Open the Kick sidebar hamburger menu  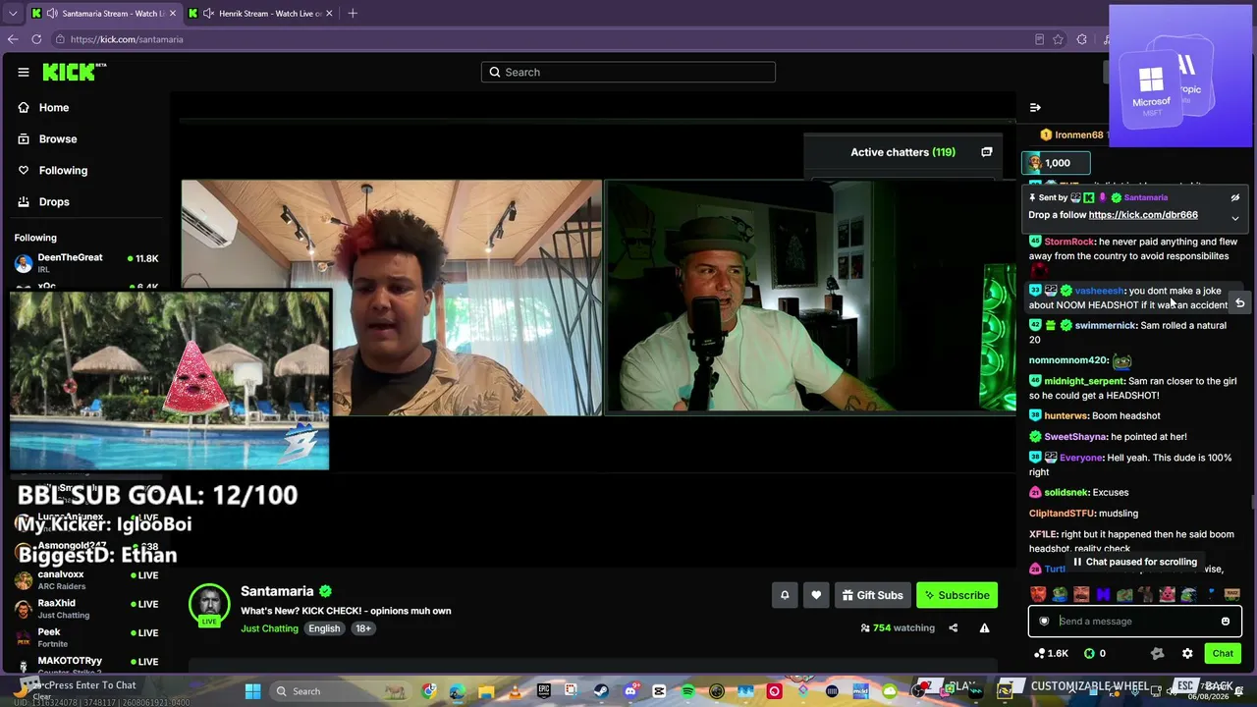[x=24, y=72]
